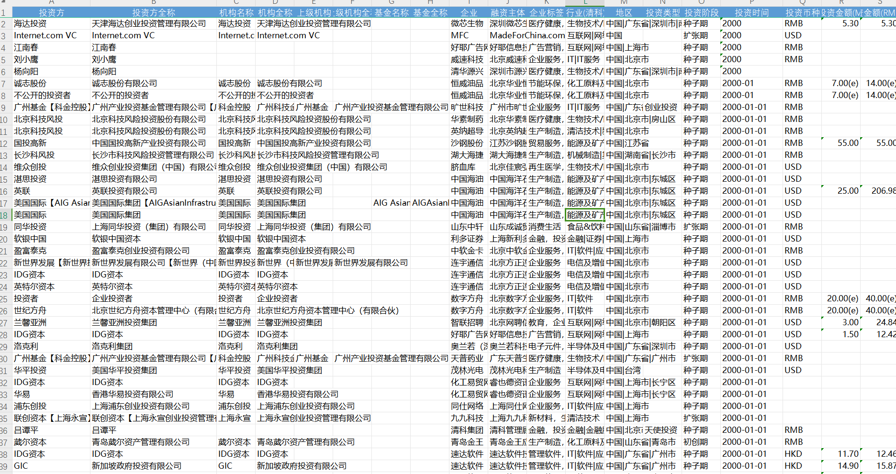Viewport: 896px width, 474px height.
Task: Select the 利多证券 cell
Action: (469, 239)
